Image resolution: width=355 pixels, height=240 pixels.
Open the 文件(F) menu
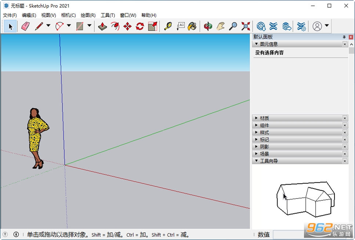pyautogui.click(x=10, y=15)
